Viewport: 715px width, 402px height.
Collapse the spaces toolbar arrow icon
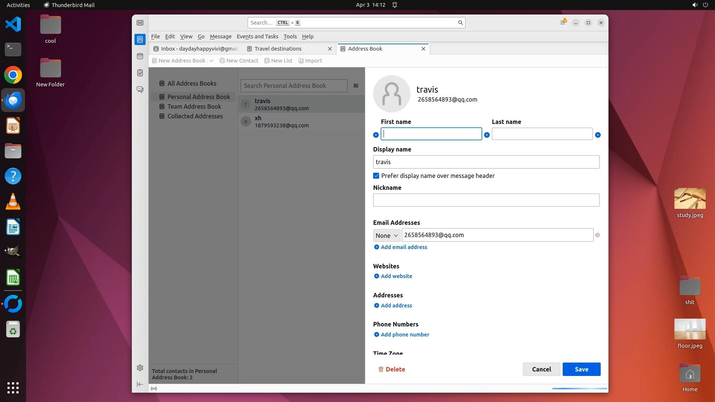click(x=140, y=384)
